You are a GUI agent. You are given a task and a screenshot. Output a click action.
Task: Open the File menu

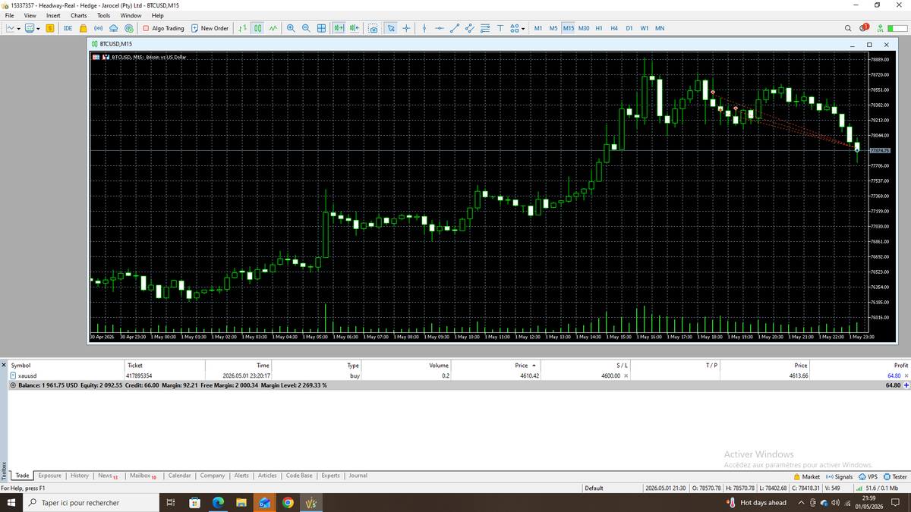[x=9, y=15]
